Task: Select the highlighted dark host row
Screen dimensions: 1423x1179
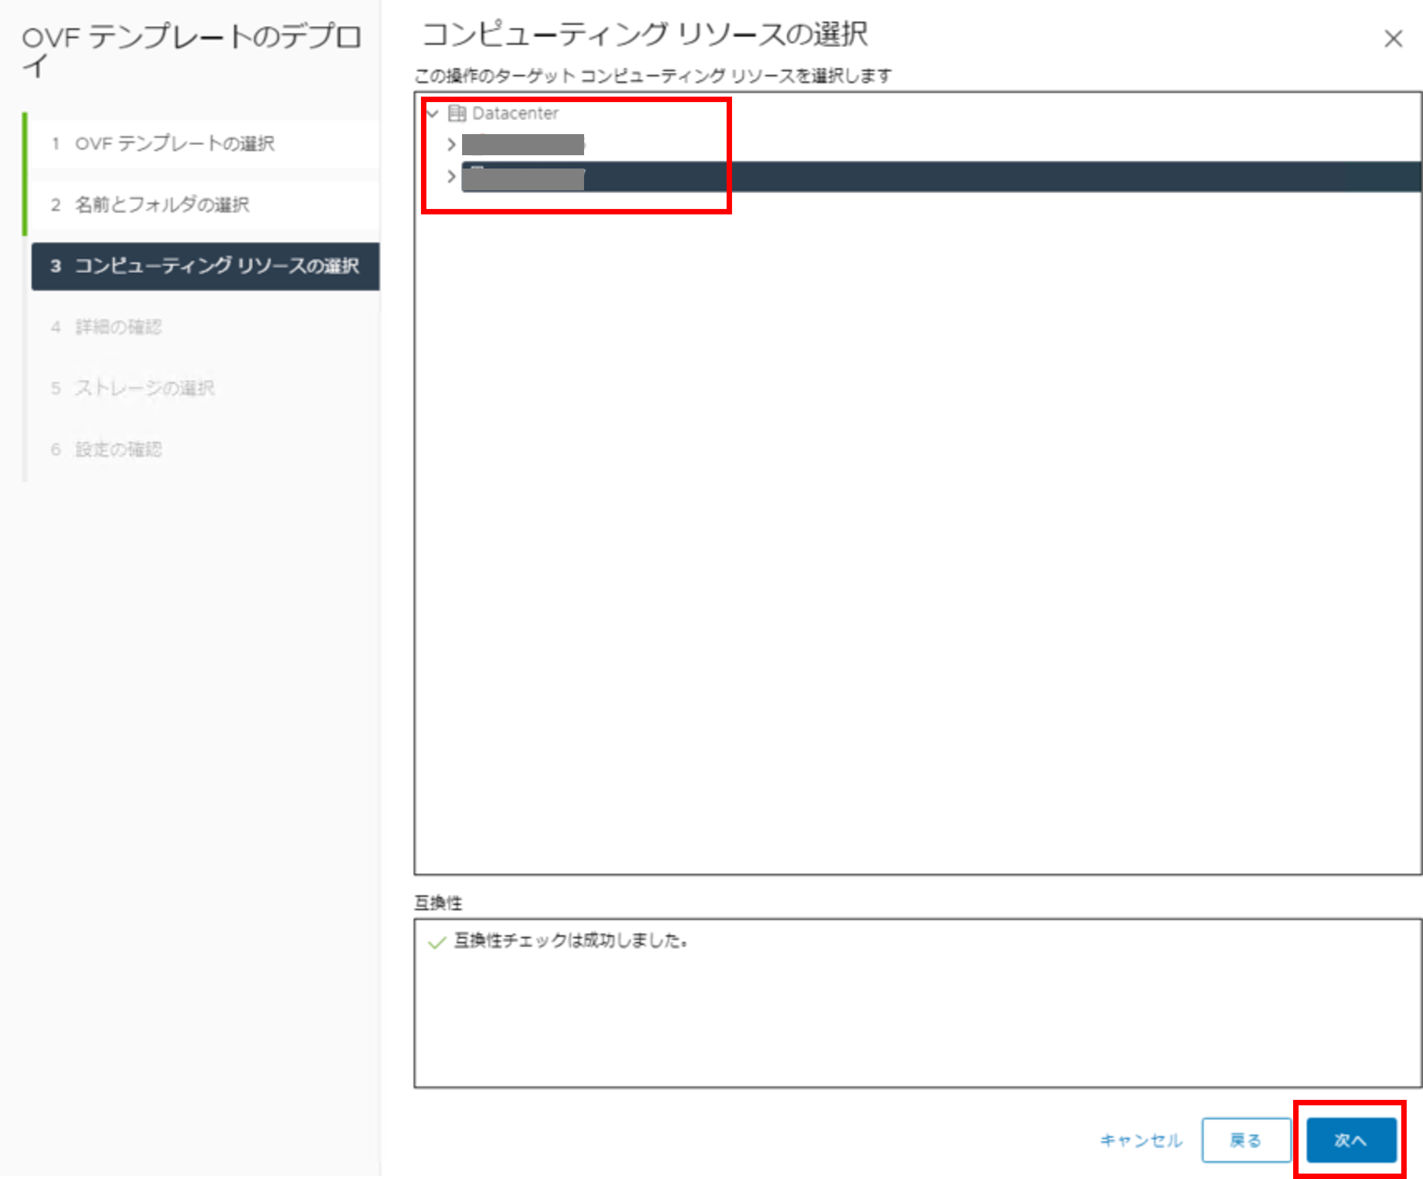Action: point(949,177)
